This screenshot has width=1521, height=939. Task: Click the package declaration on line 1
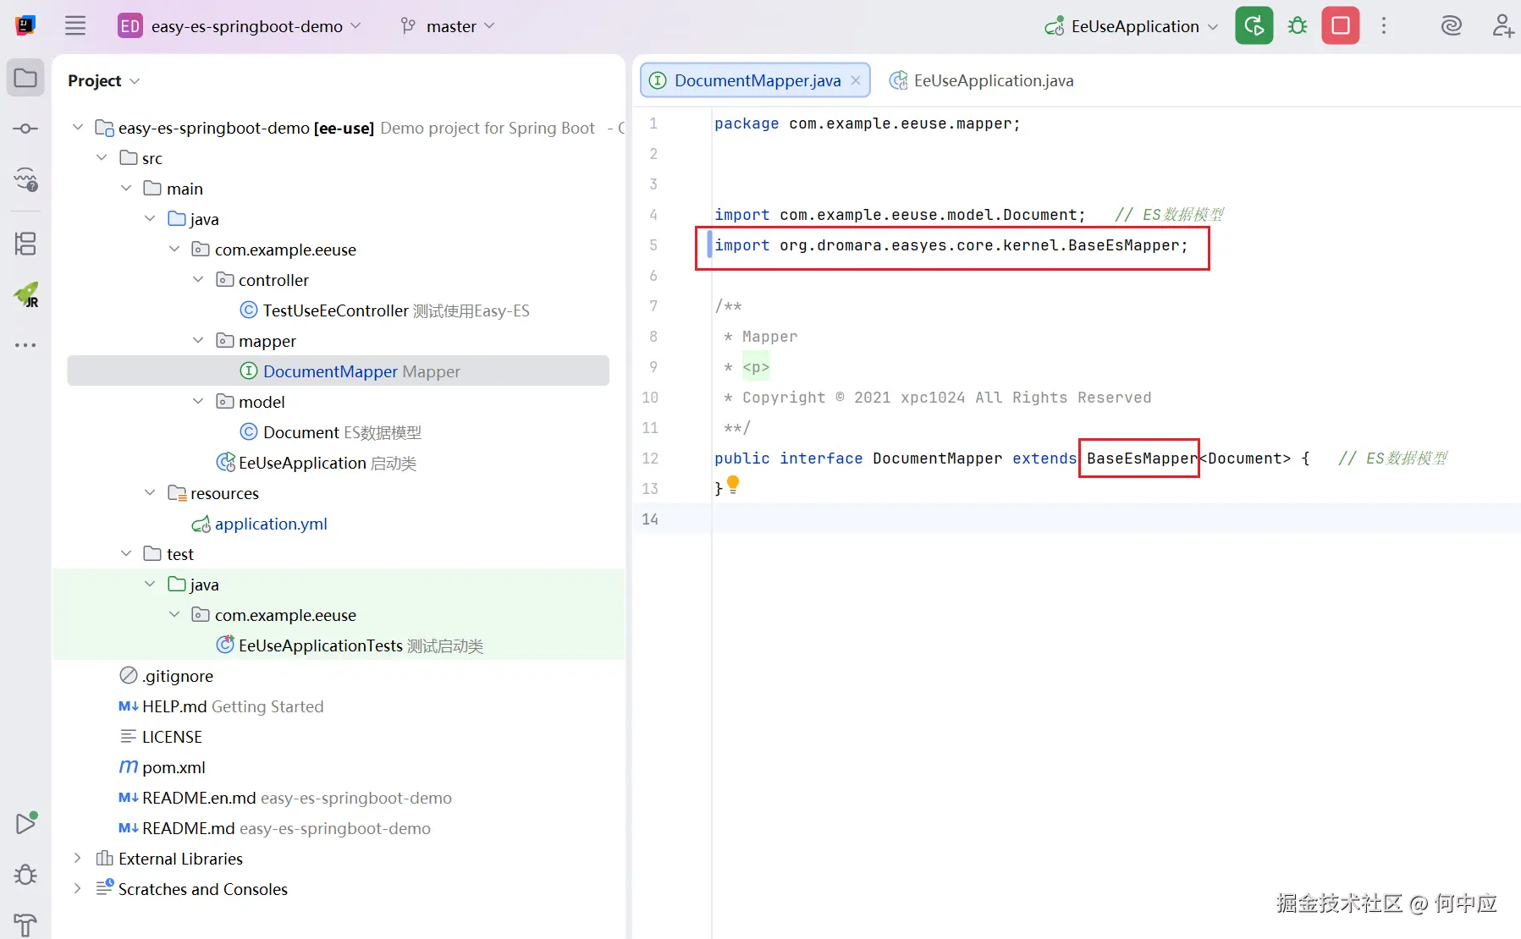coord(868,124)
